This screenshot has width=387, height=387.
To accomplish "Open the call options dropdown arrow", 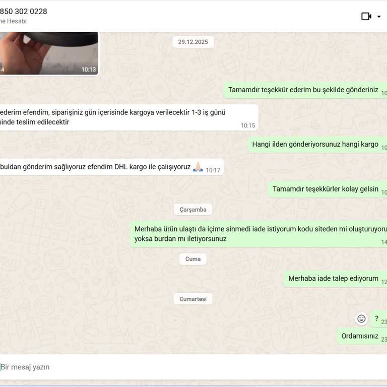I will coord(379,17).
